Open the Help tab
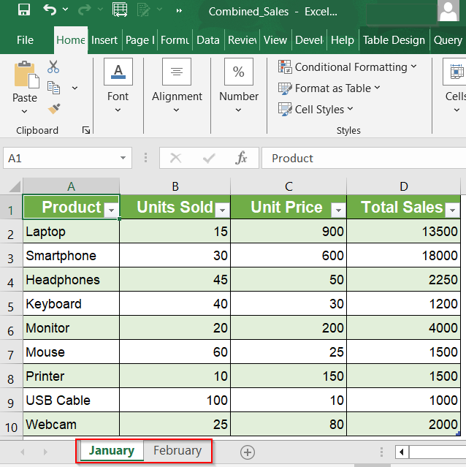Screen dimensions: 466x467 click(343, 40)
